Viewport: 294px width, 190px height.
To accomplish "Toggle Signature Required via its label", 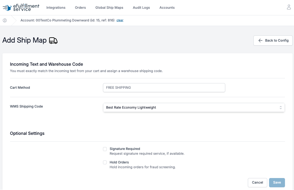I will point(125,149).
